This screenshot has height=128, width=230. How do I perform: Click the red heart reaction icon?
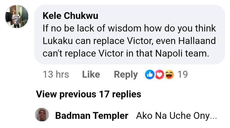160,74
